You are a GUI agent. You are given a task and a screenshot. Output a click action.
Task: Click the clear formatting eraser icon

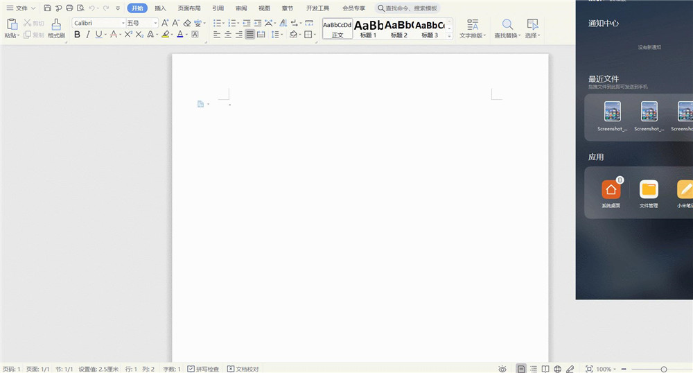[187, 23]
